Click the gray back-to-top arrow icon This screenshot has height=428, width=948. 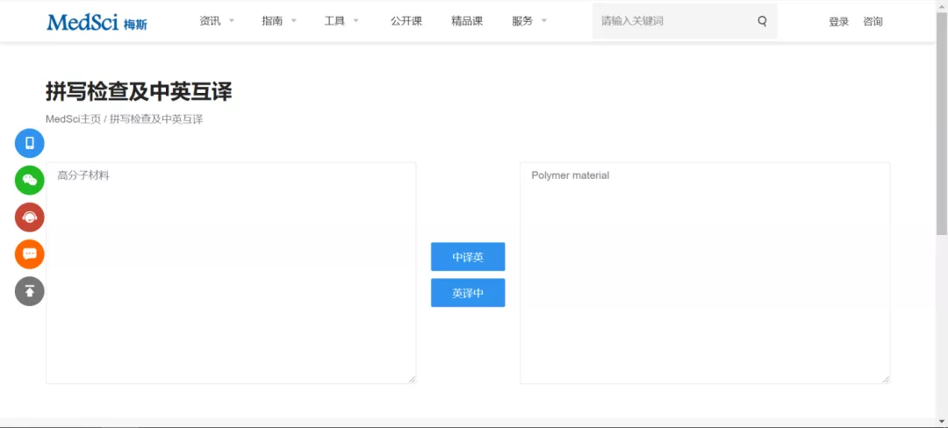tap(30, 290)
